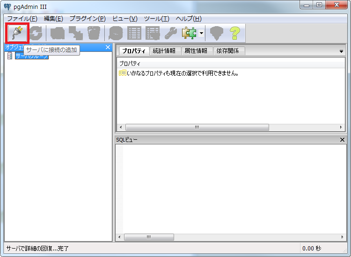Open the ツール menu
The width and height of the screenshot is (351, 257).
point(156,19)
